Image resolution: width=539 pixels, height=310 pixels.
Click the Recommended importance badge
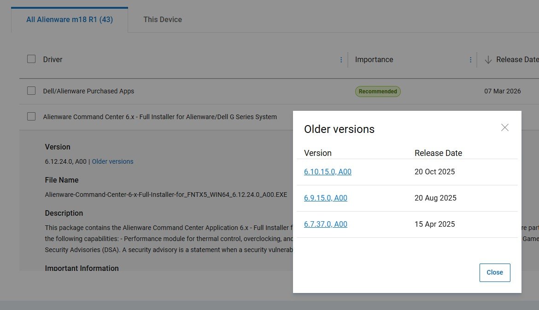[378, 92]
